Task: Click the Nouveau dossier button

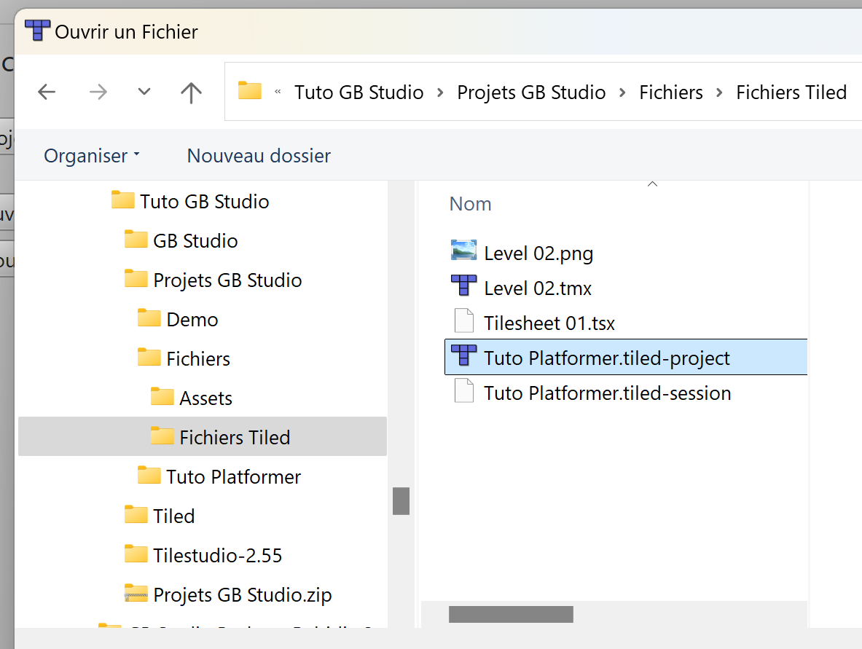Action: click(x=259, y=156)
